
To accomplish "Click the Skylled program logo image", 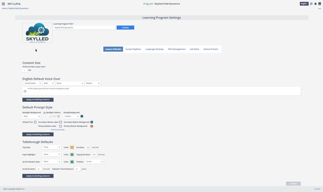I will coord(37,33).
